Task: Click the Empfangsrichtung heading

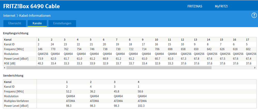Action: click(x=16, y=33)
